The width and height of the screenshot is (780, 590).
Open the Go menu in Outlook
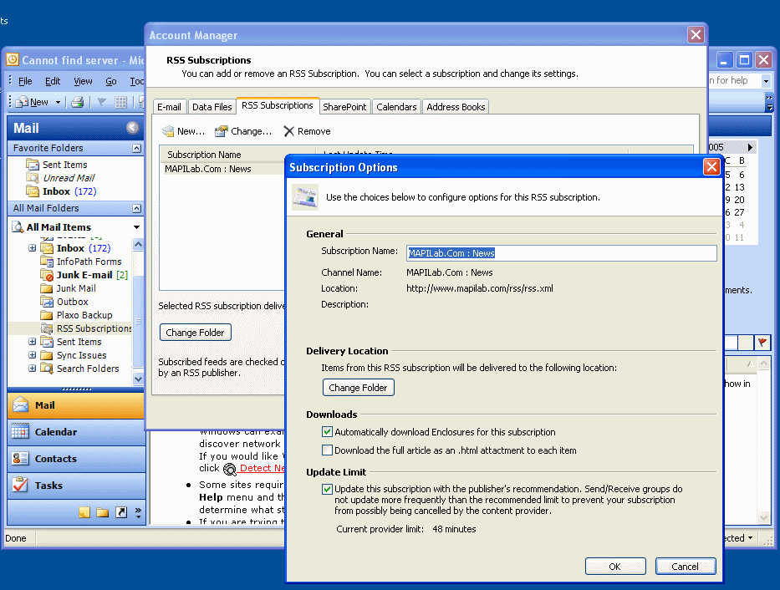tap(111, 81)
